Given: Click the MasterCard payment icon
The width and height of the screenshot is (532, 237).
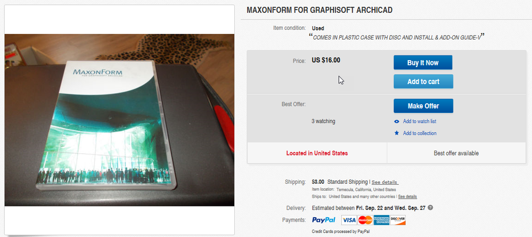Looking at the screenshot, I should click(x=365, y=220).
